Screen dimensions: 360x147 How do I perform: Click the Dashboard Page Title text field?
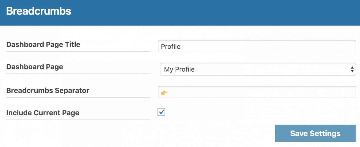tap(257, 46)
